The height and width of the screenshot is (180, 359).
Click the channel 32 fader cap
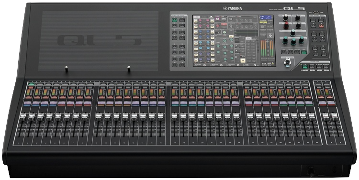pos(312,116)
